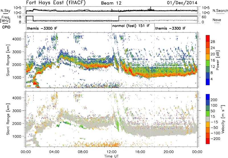Screen dimensions: 228x158
Task: Click the '200' Velocity scale value
Action: 214,100
